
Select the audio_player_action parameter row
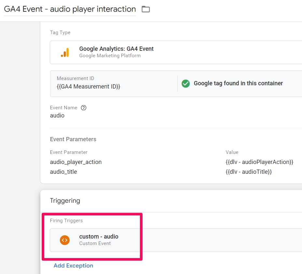coord(176,162)
